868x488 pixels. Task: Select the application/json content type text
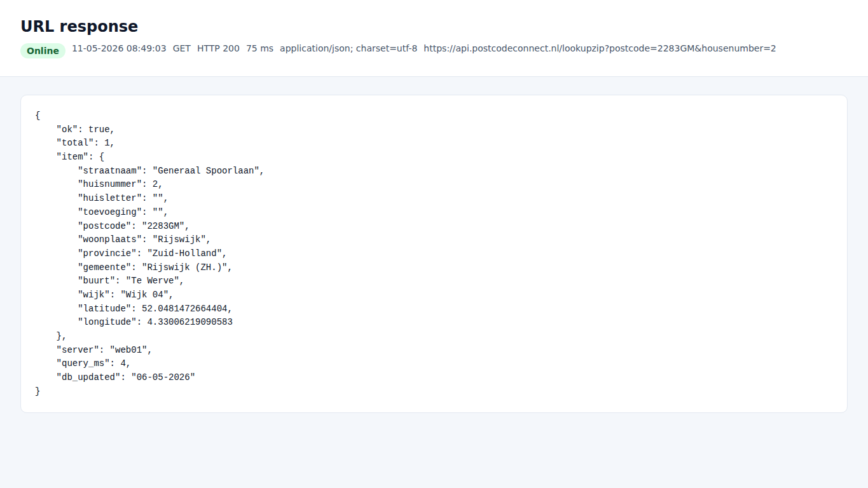tap(348, 48)
